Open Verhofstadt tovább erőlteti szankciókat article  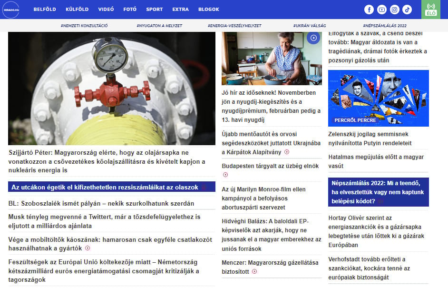(369, 268)
